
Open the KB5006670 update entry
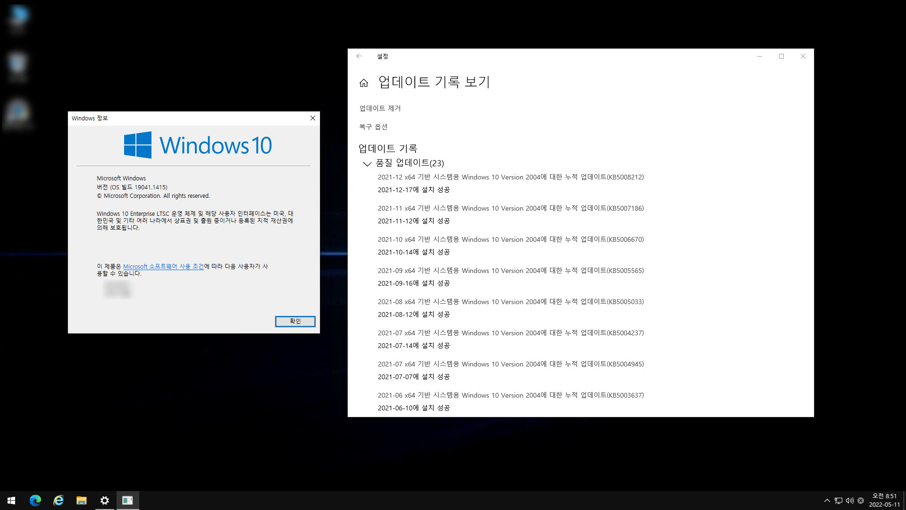511,239
